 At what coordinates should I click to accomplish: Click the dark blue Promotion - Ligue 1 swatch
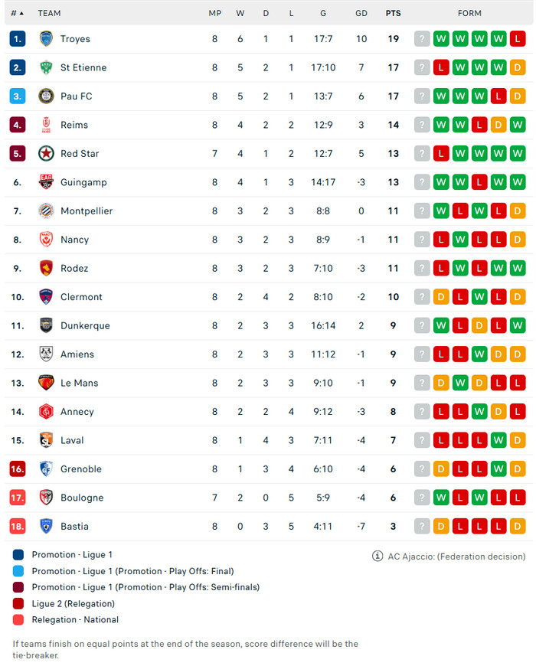(18, 554)
